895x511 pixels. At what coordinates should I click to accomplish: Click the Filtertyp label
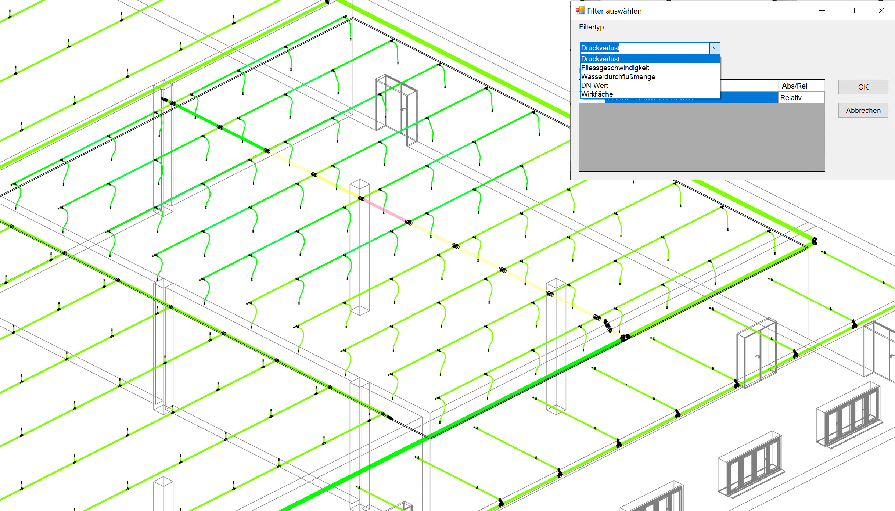pos(591,27)
